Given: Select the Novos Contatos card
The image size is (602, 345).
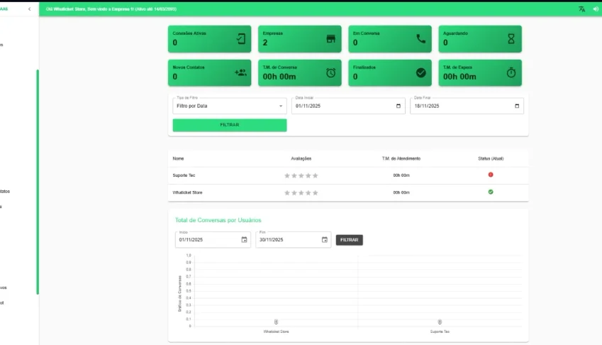Looking at the screenshot, I should point(210,72).
